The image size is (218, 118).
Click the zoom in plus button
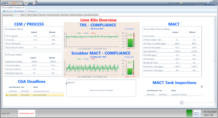coord(211,103)
